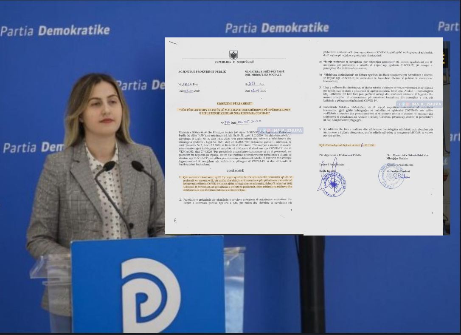Click the signatory name "Gelardina Prodani"
The width and height of the screenshot is (461, 335).
click(398, 171)
